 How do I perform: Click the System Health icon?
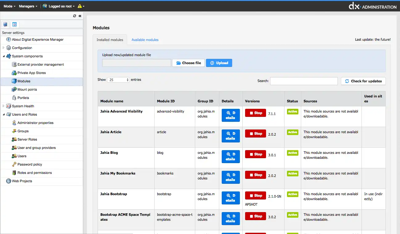point(9,106)
